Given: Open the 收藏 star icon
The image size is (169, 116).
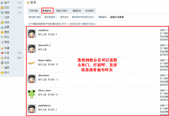Looking at the screenshot, I should [x=2, y=48].
